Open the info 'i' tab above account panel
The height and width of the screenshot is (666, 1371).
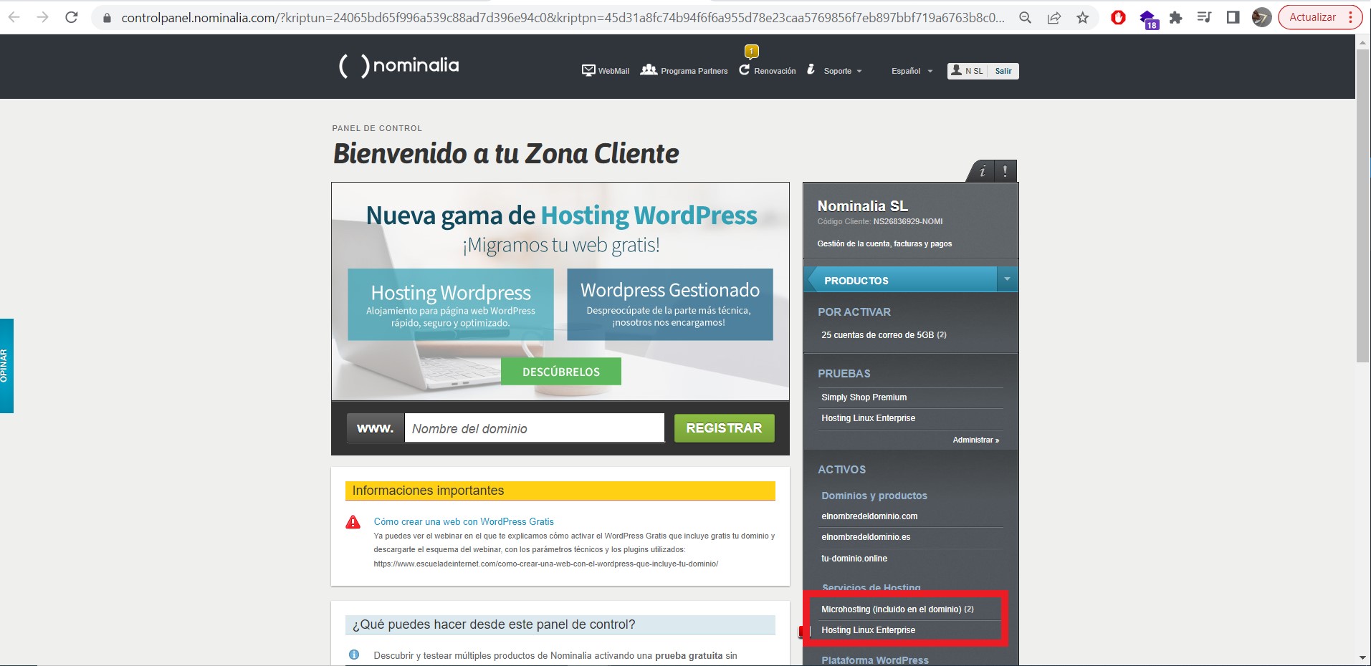[983, 171]
